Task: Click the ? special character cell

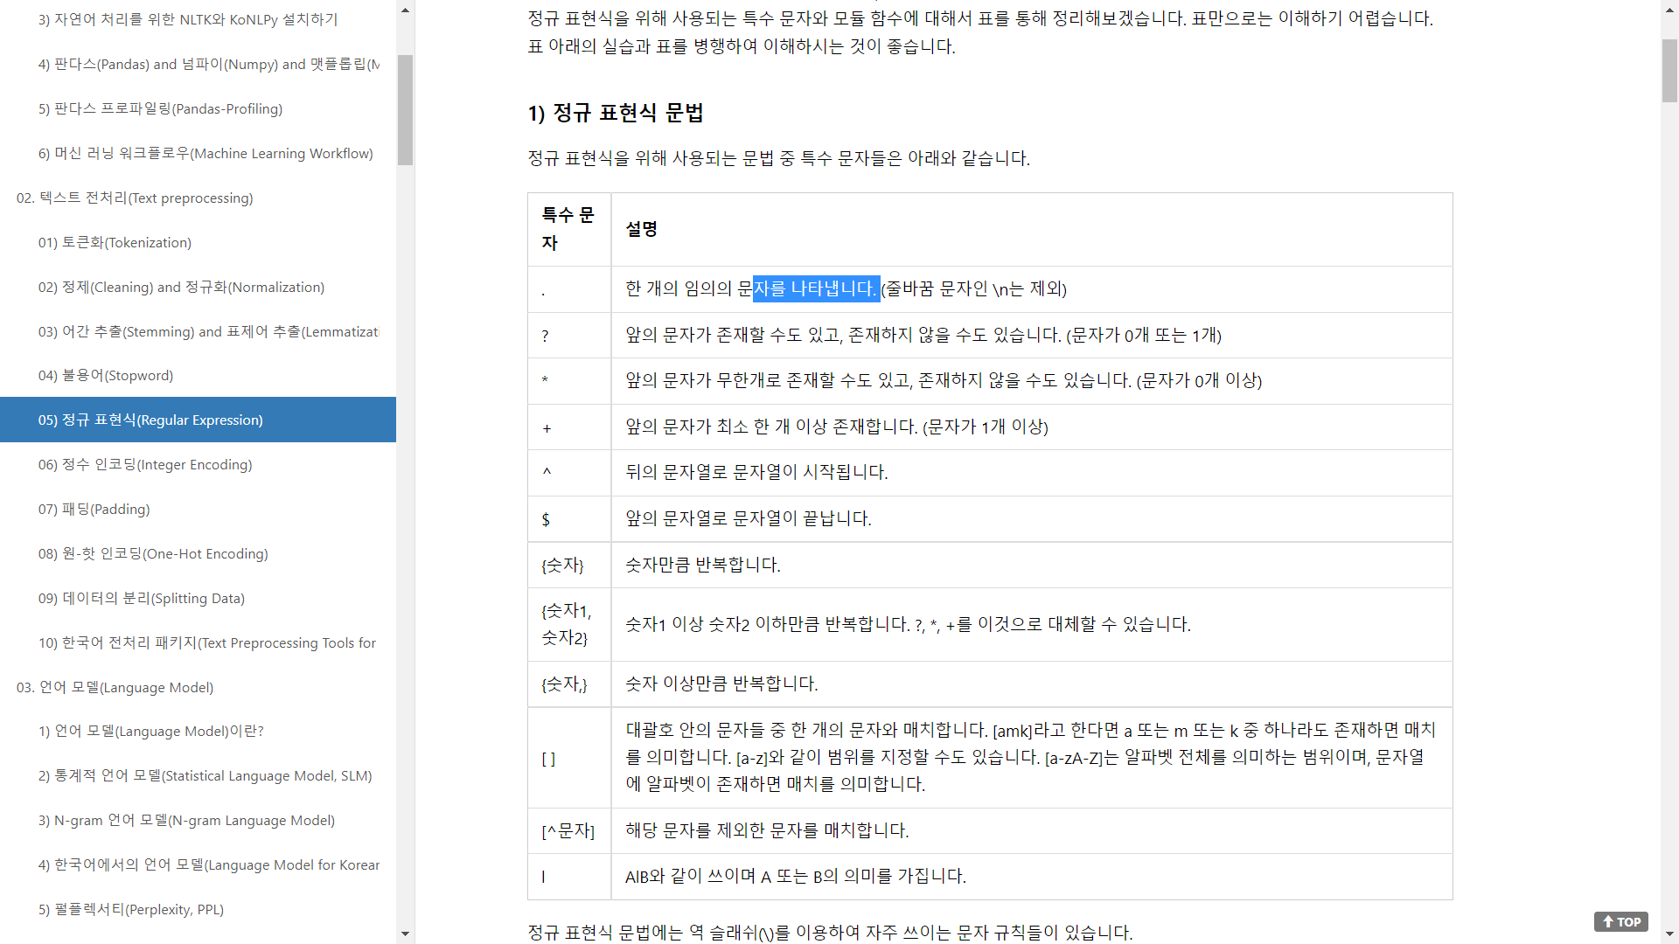Action: [x=569, y=336]
